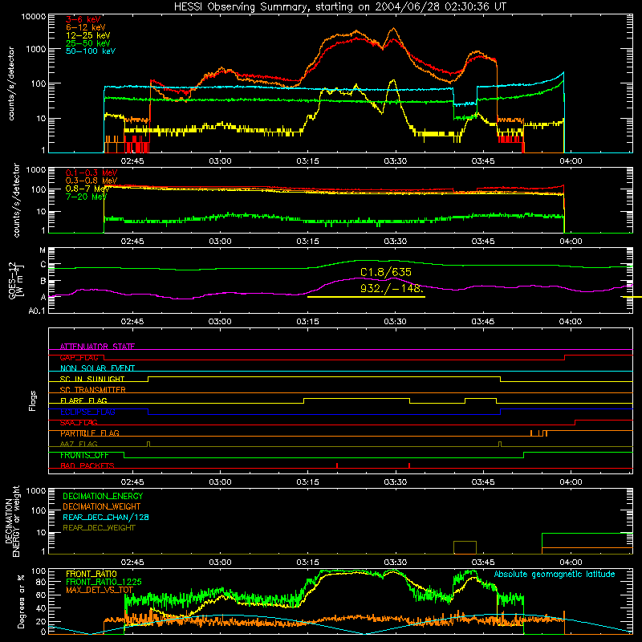Select the red 3-6 keV legend label

click(83, 19)
